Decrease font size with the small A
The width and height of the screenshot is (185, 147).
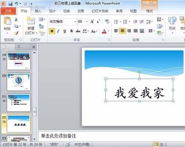[98, 21]
